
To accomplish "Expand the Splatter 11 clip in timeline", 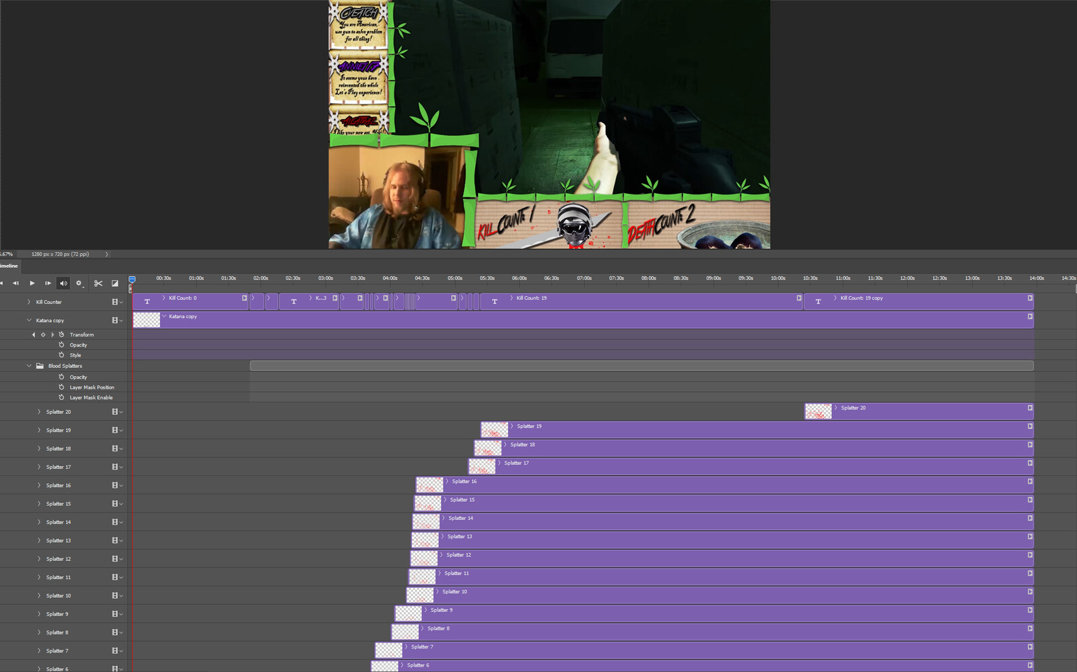I will click(440, 573).
